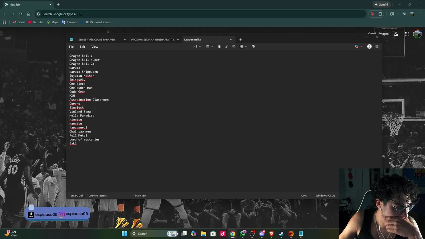
Task: Open Chrome extensions puzzle icon
Action: [381, 14]
